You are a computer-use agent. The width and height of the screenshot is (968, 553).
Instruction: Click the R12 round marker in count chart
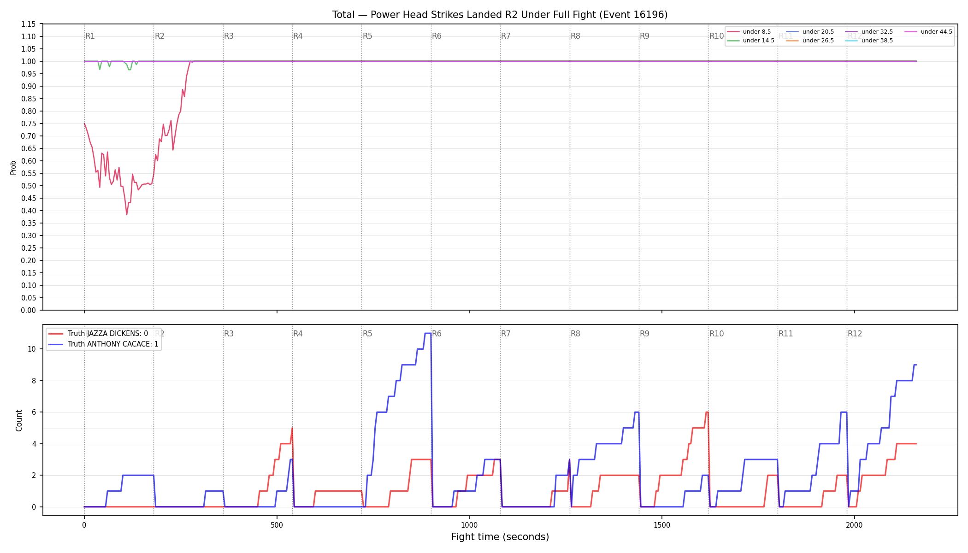click(x=855, y=334)
